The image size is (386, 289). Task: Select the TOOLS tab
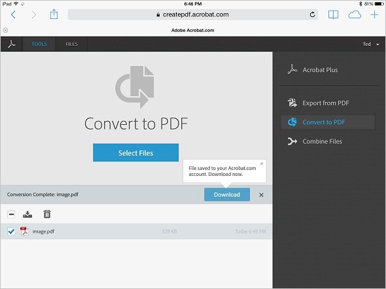(39, 44)
